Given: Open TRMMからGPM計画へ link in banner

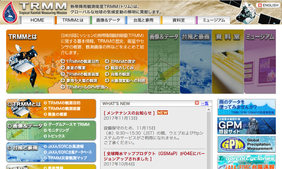Looking at the screenshot, I should 87,87.
